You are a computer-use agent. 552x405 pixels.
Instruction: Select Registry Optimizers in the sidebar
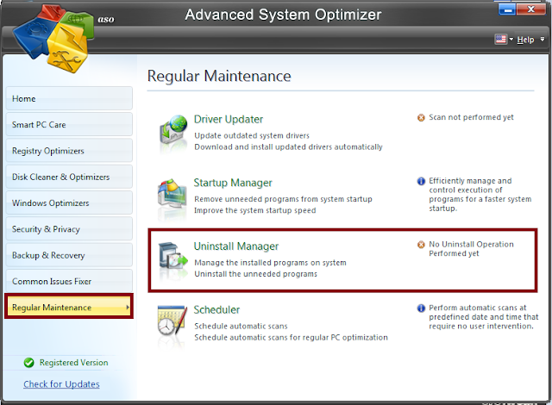point(69,151)
